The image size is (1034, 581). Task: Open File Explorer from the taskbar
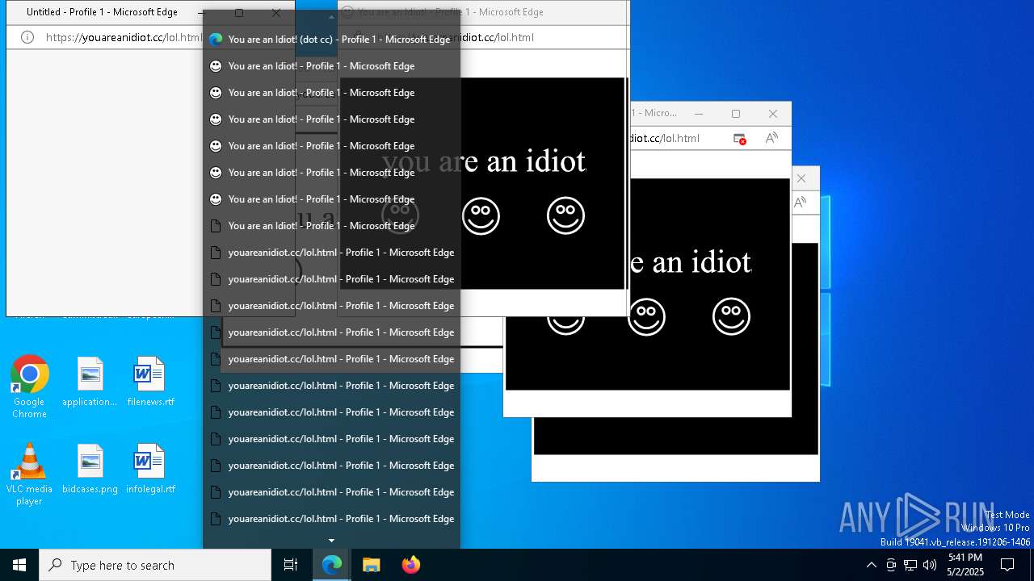pyautogui.click(x=371, y=565)
